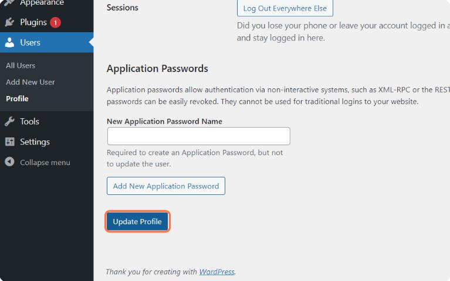The width and height of the screenshot is (450, 281).
Task: Click Add New Application Password button
Action: point(166,186)
